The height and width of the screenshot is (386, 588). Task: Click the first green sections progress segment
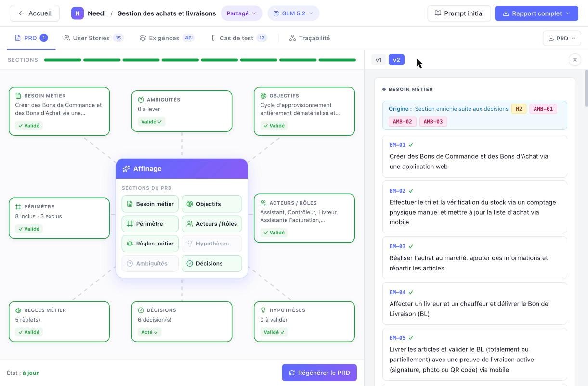click(63, 60)
